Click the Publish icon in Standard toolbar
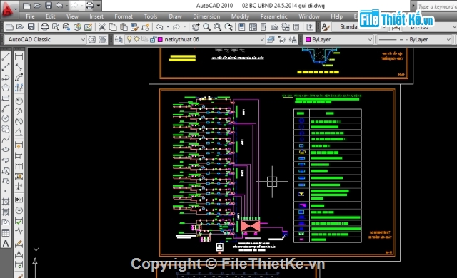 pyautogui.click(x=66, y=27)
